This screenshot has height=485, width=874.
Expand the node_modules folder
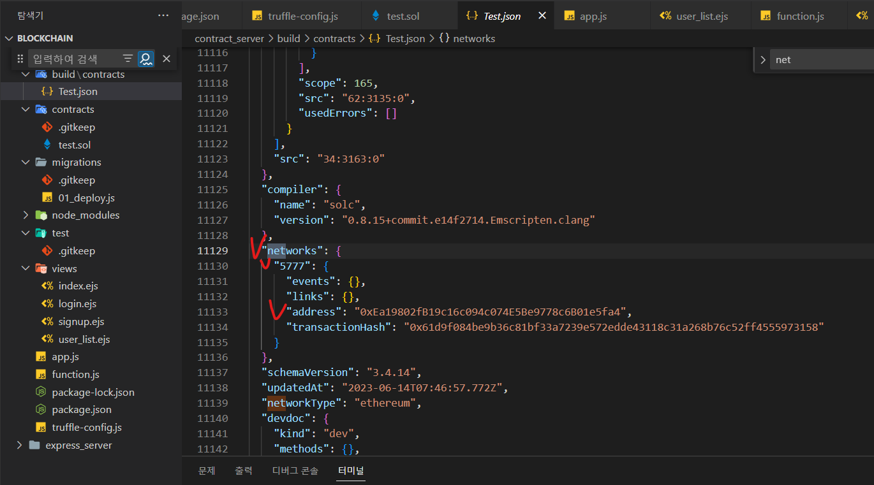pos(26,215)
